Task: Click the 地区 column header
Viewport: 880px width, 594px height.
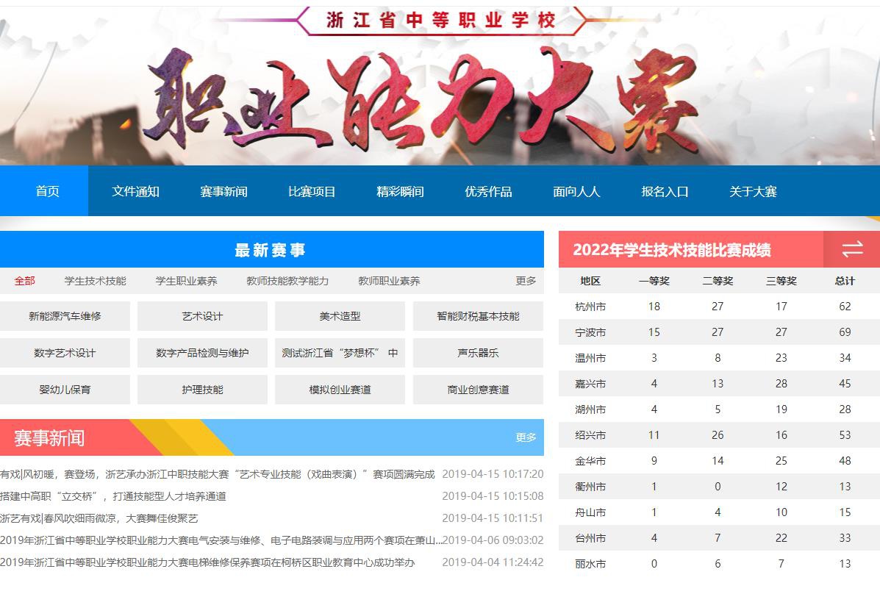Action: (x=590, y=281)
